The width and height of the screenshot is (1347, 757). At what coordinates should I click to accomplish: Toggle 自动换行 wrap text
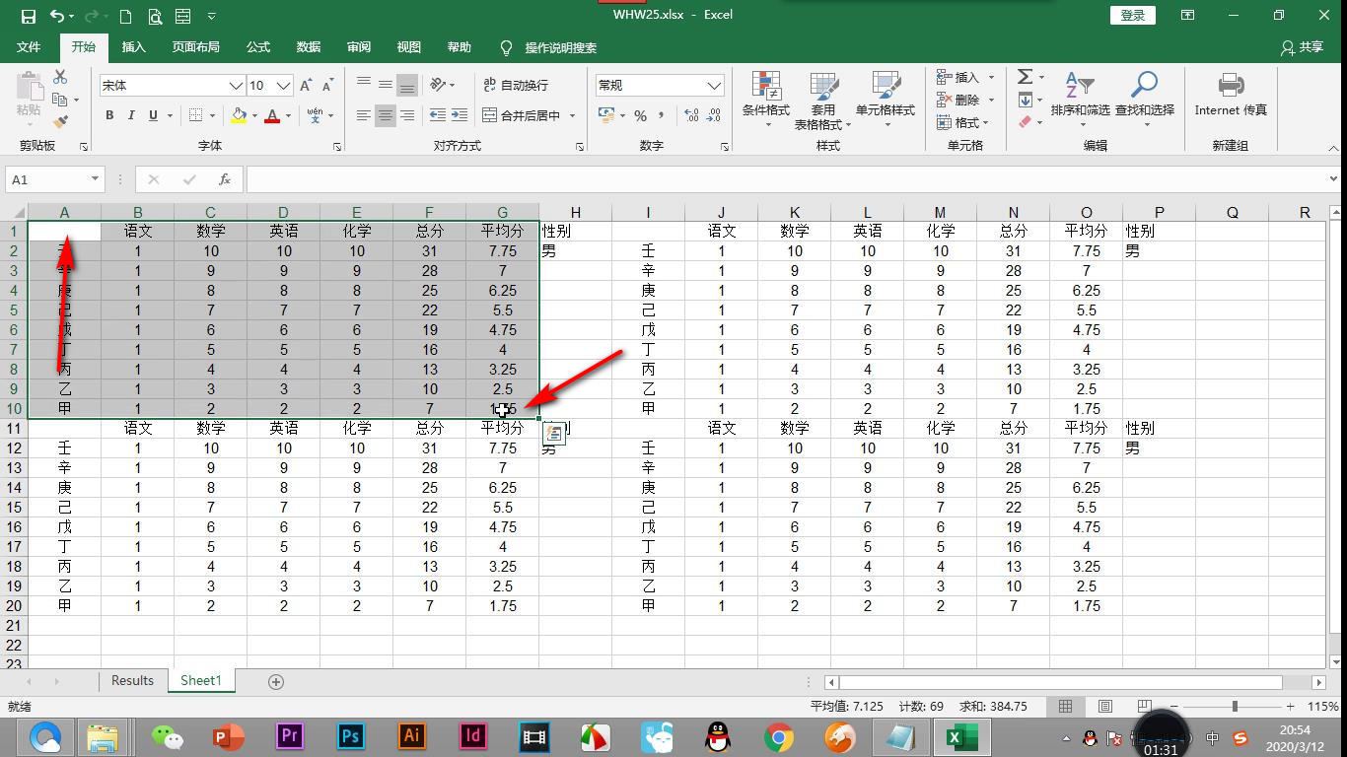tap(516, 85)
